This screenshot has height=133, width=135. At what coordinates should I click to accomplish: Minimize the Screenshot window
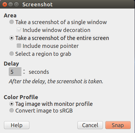tap(10, 5)
